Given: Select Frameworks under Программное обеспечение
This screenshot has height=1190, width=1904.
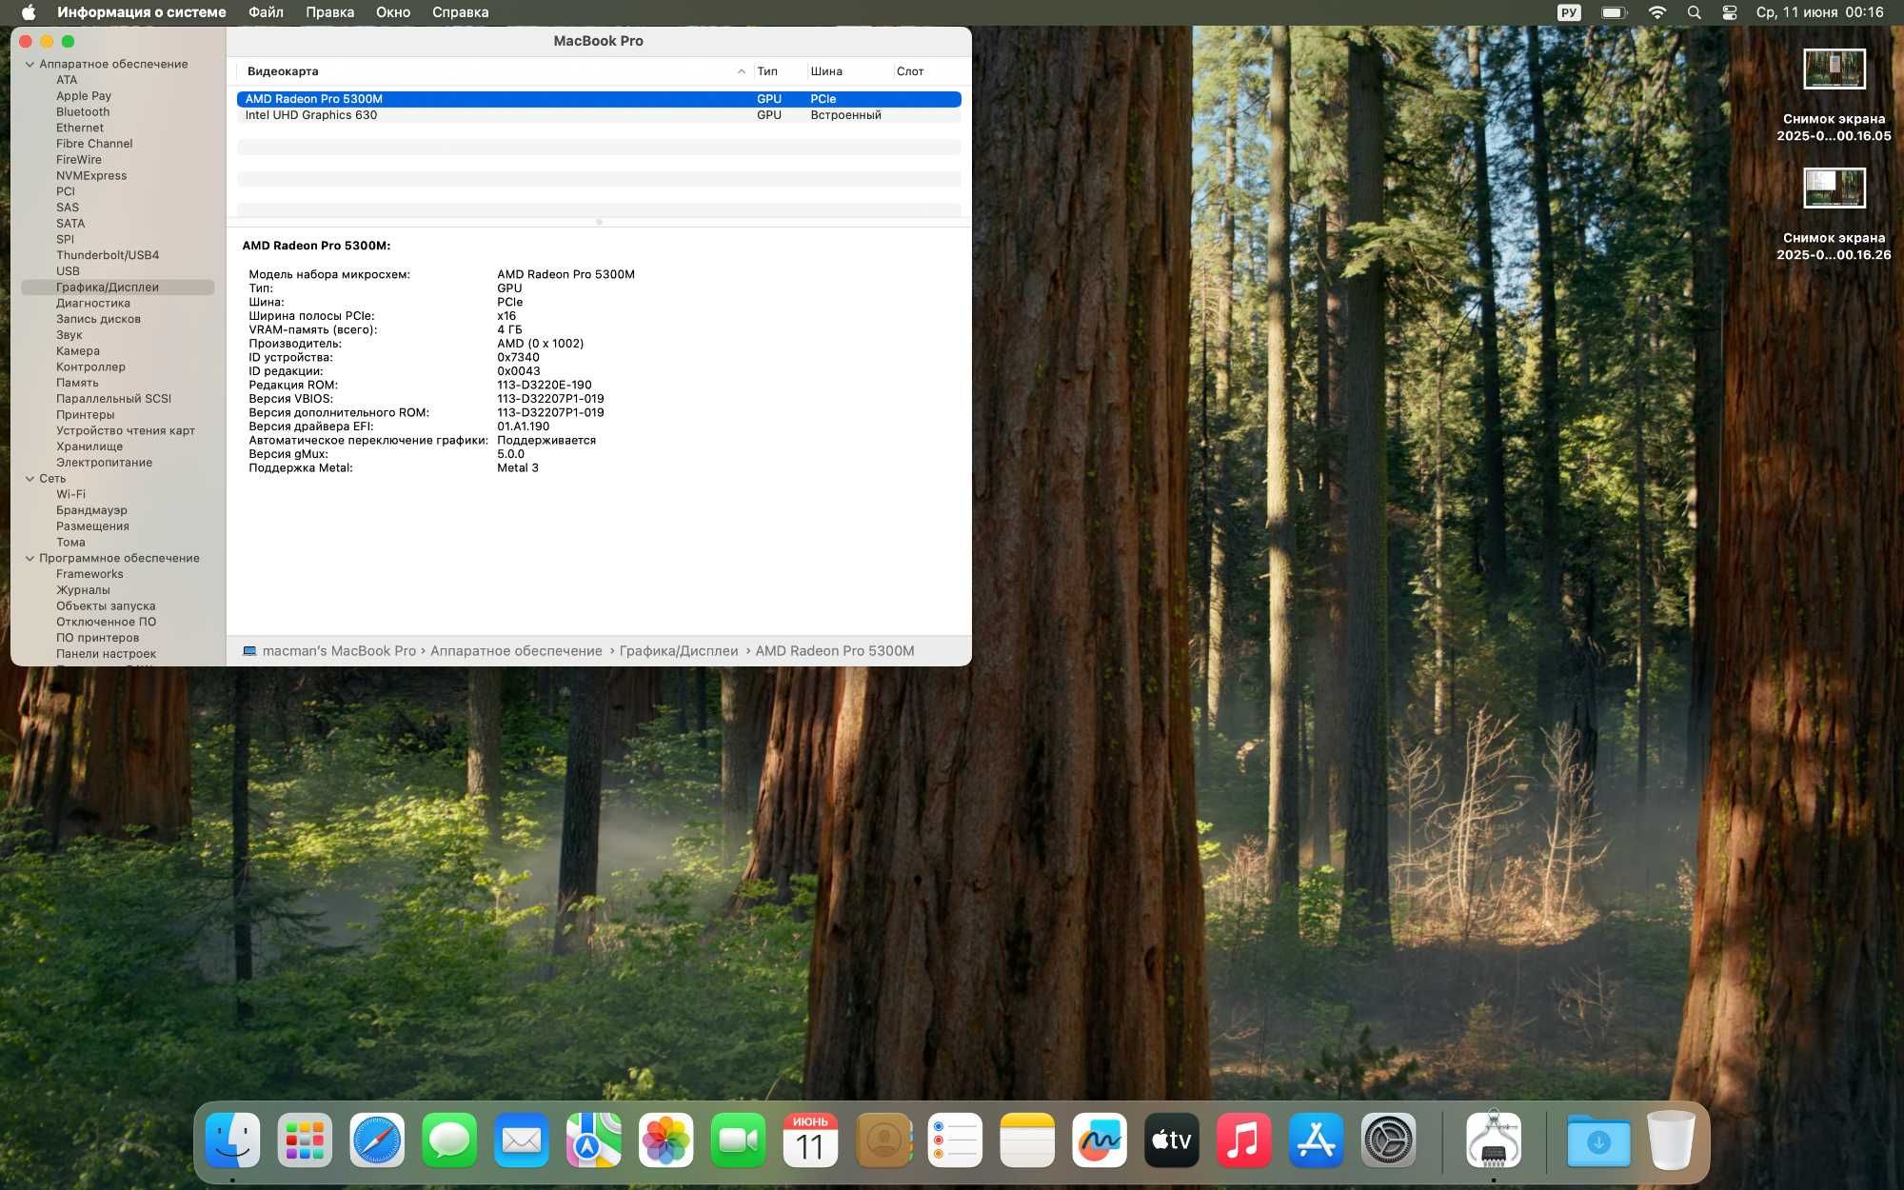Looking at the screenshot, I should (89, 574).
